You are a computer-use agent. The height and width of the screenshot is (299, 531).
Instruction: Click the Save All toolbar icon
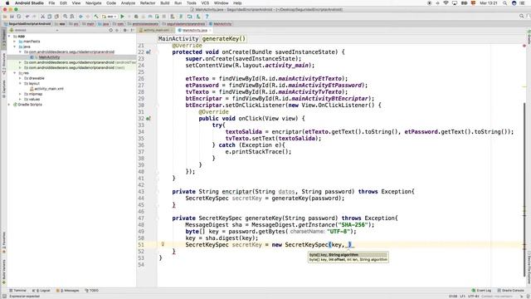[x=12, y=17]
